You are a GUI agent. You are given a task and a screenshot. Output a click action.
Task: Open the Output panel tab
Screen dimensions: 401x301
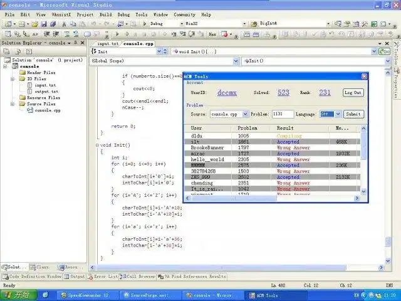click(75, 277)
